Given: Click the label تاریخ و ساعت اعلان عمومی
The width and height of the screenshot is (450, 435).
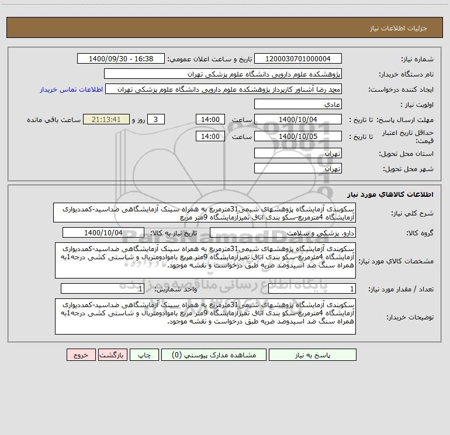Looking at the screenshot, I should pos(210,59).
